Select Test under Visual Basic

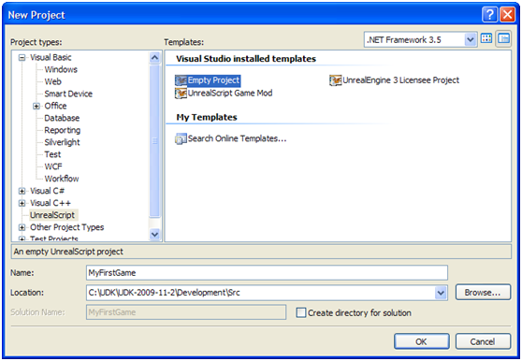pyautogui.click(x=52, y=154)
